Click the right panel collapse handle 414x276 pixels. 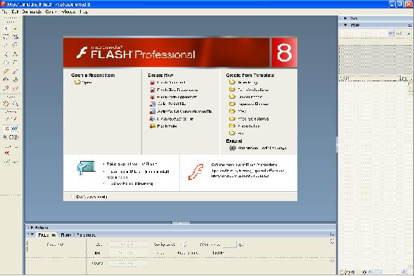coord(337,144)
